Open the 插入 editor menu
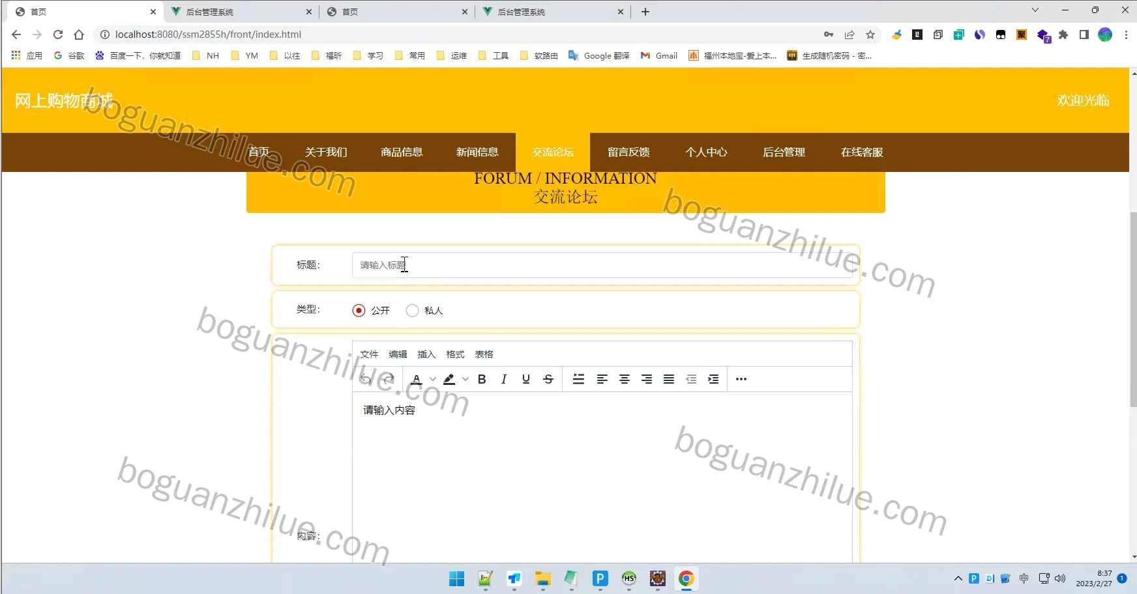Viewport: 1137px width, 594px height. (x=427, y=354)
